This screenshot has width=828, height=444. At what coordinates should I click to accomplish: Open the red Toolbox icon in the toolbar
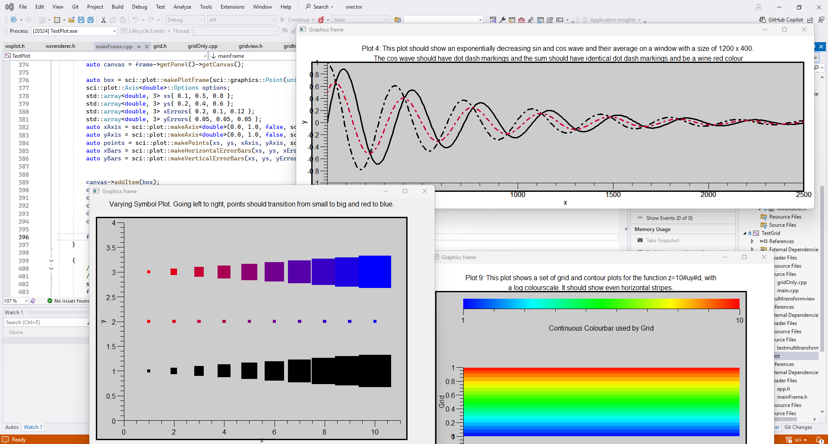(x=521, y=20)
